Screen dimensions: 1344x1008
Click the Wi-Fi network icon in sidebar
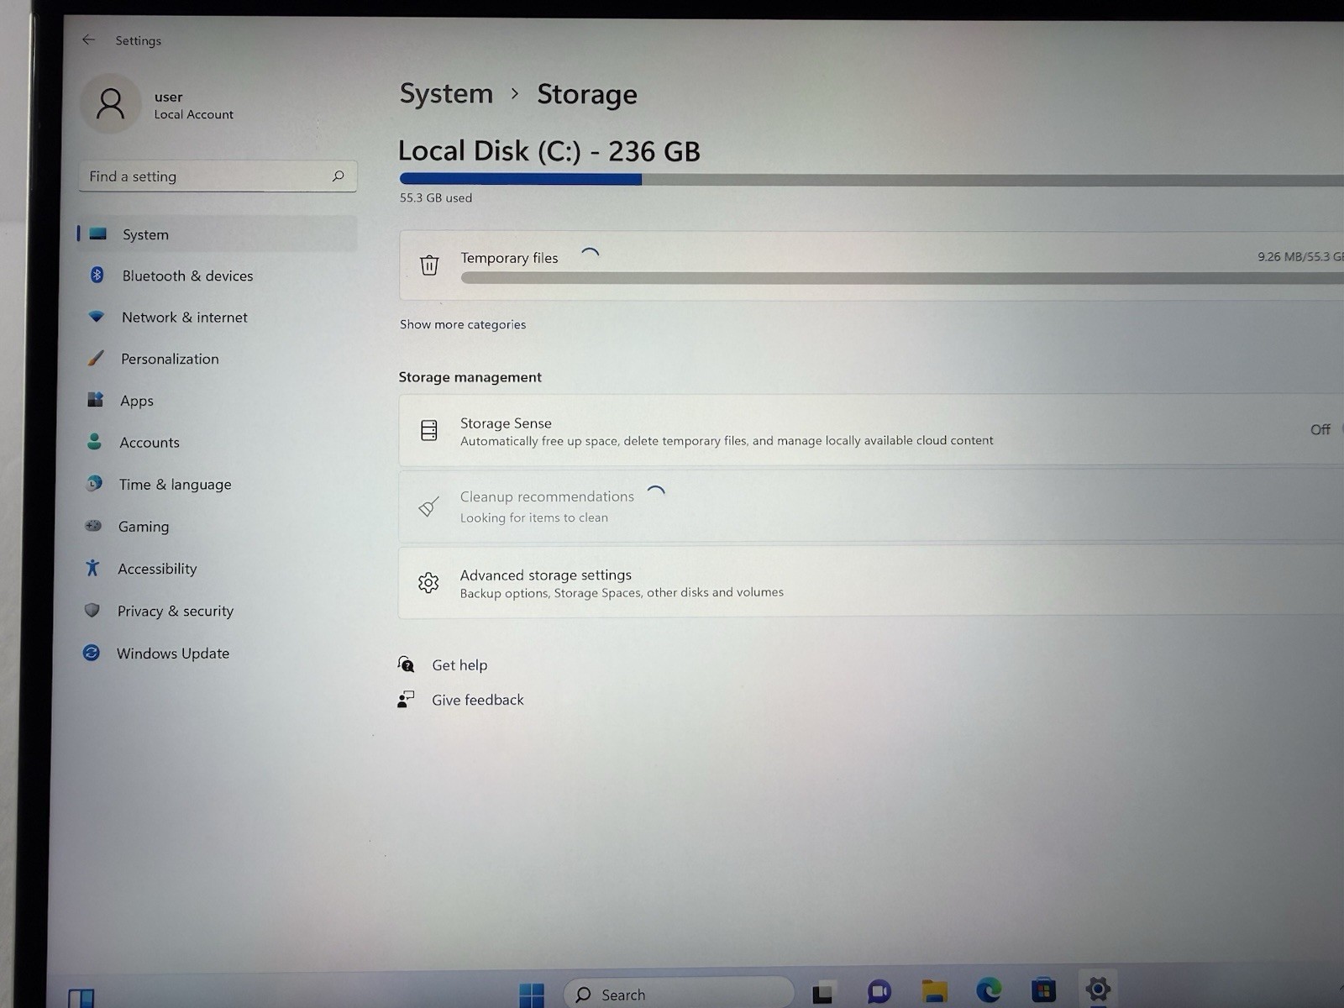pos(97,317)
